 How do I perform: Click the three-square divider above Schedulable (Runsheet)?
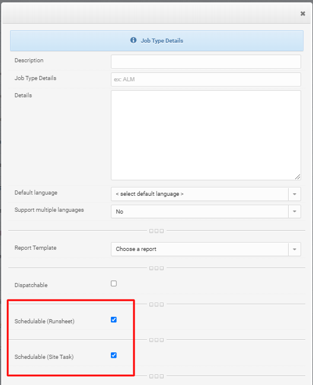click(x=156, y=304)
